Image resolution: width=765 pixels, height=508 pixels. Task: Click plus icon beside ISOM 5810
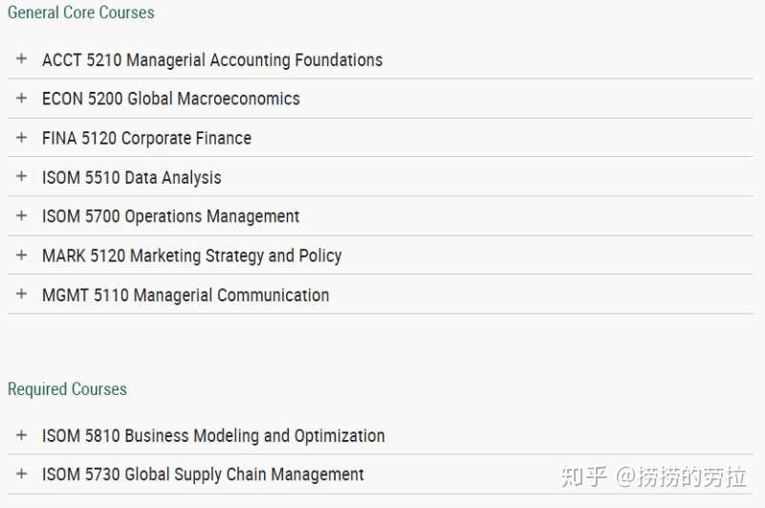click(21, 435)
